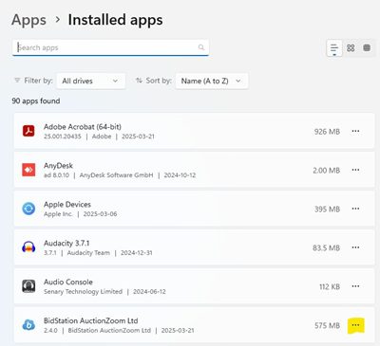The height and width of the screenshot is (346, 380).
Task: Click the Sort by label
Action: (x=159, y=81)
